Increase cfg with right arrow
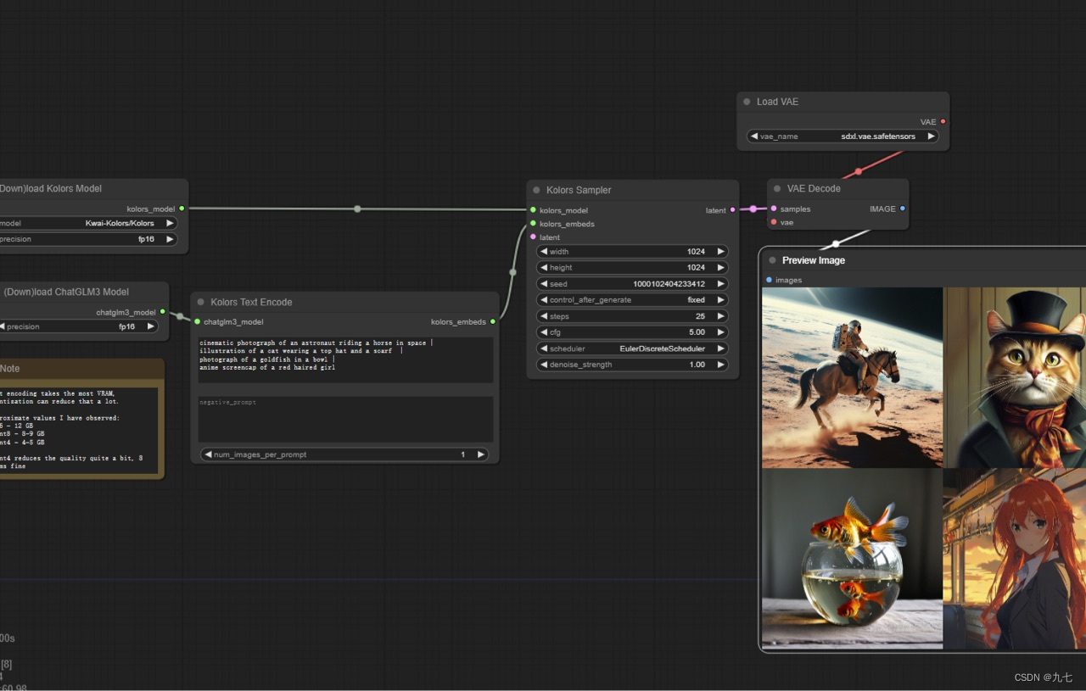 coord(721,332)
